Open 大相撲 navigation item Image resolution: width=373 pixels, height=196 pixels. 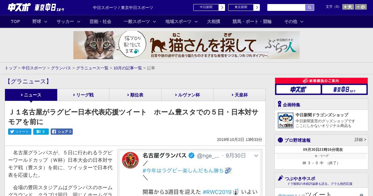point(214,21)
